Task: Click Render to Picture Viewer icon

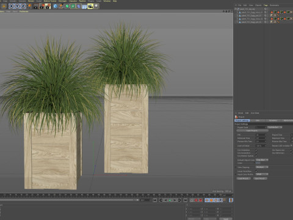Action: pos(42,6)
